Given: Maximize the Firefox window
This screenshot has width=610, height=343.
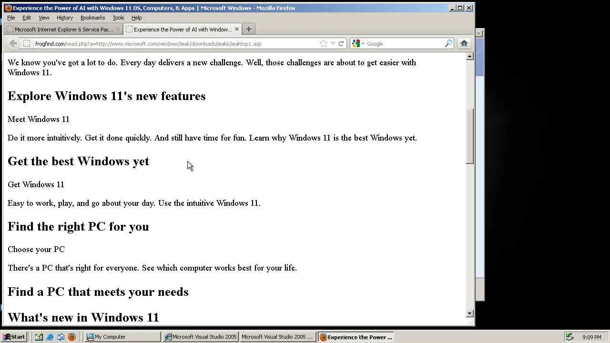Looking at the screenshot, I should [460, 8].
